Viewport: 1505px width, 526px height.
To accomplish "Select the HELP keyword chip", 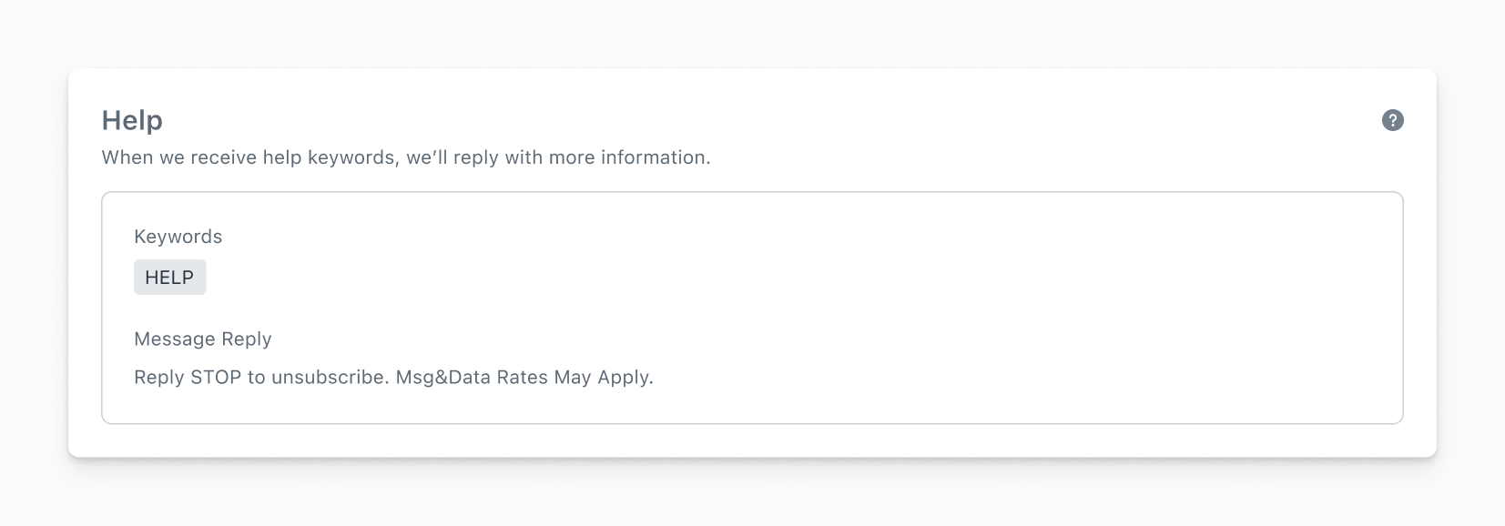I will pos(169,278).
